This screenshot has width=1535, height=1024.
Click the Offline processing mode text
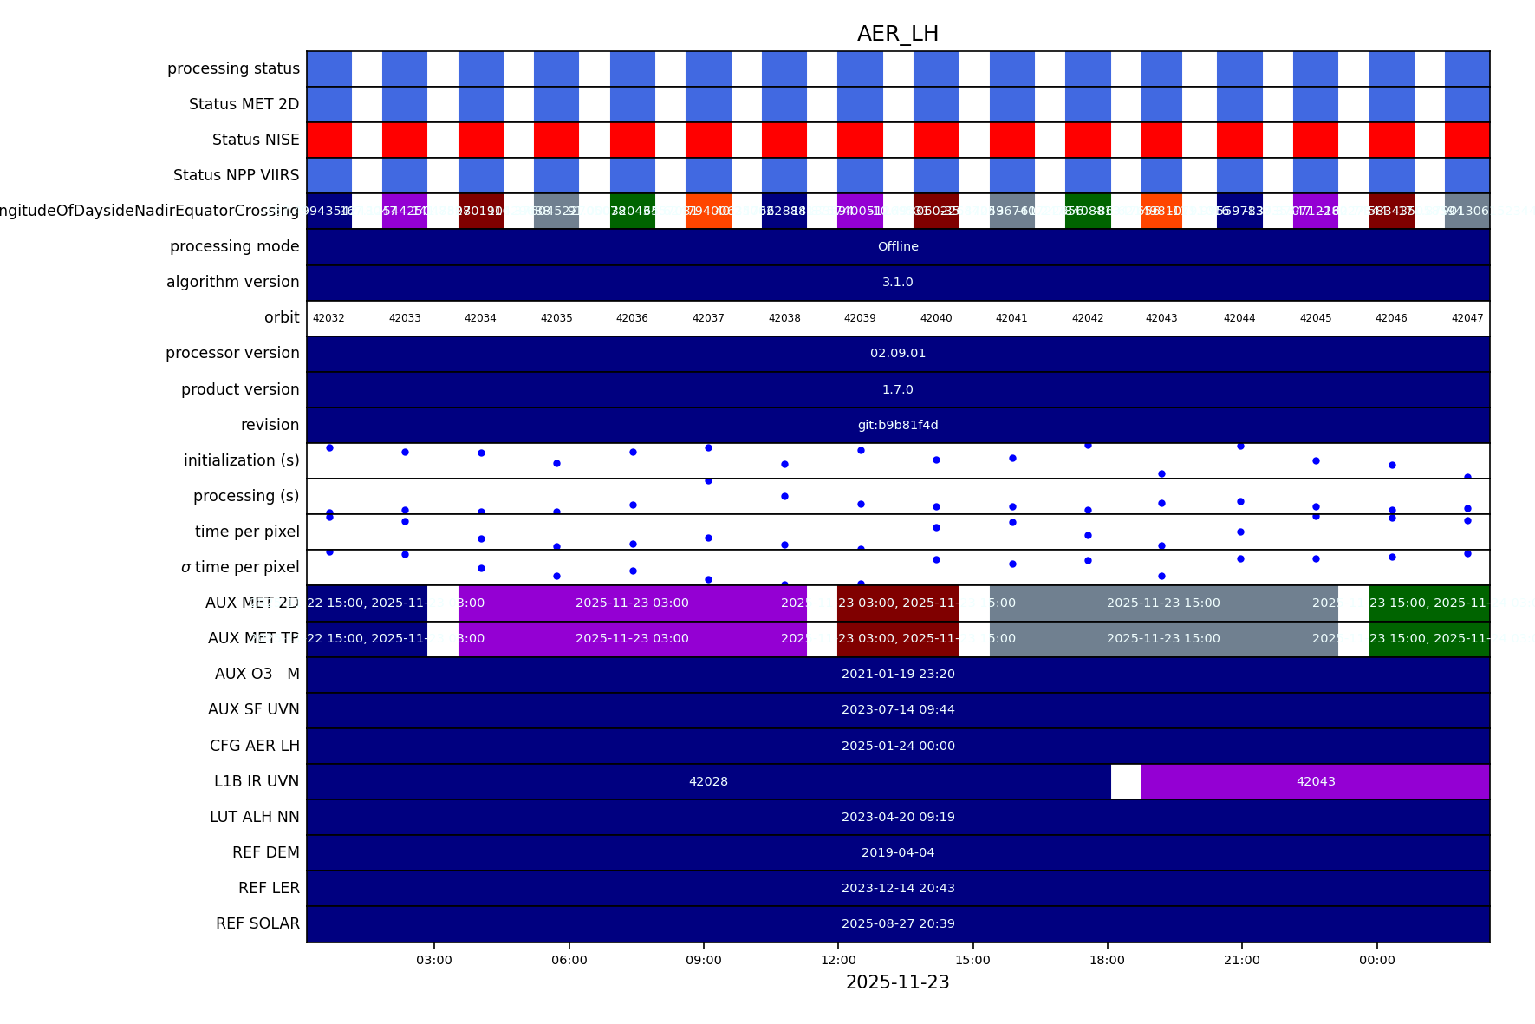pyautogui.click(x=897, y=247)
